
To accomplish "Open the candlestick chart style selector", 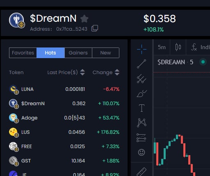I will coord(178,47).
